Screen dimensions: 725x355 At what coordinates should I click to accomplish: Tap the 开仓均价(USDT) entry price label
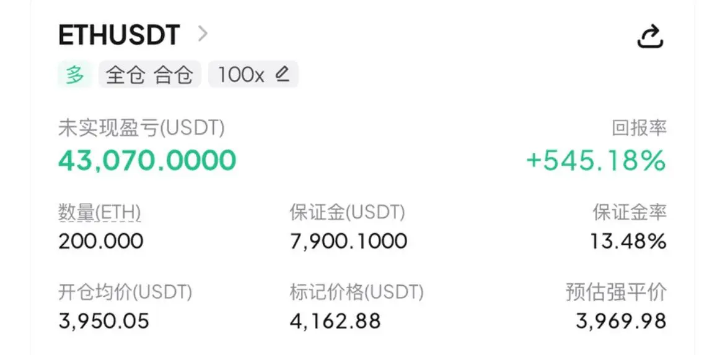125,292
